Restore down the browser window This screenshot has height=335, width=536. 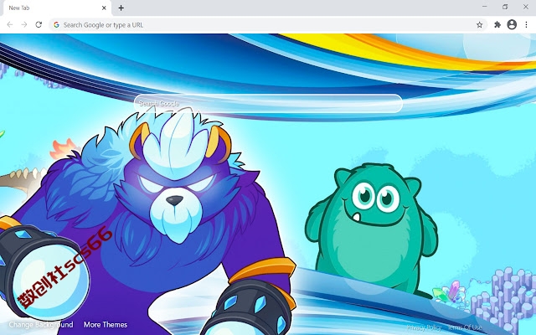pyautogui.click(x=505, y=7)
